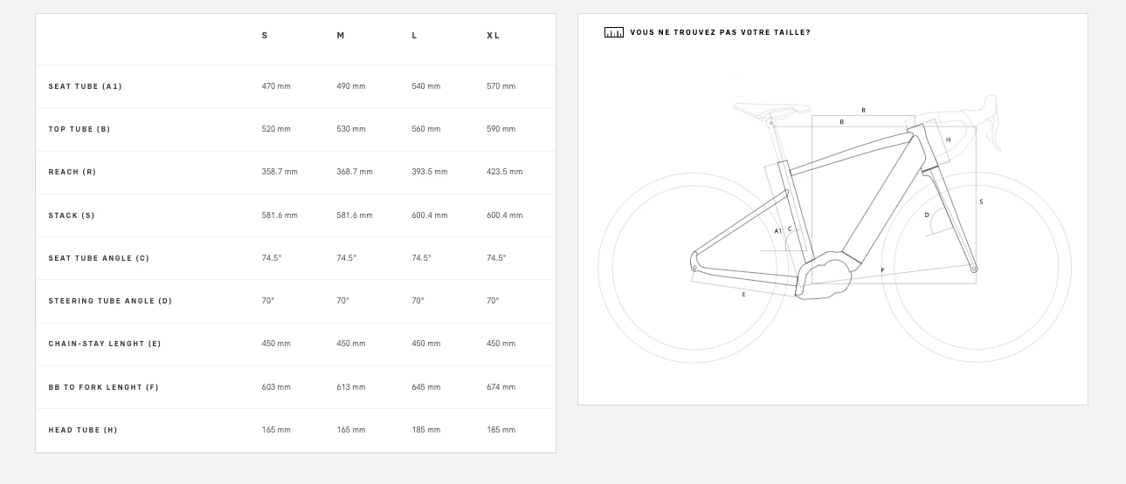Image resolution: width=1126 pixels, height=484 pixels.
Task: Click the H head tube marker on diagram
Action: click(x=948, y=140)
